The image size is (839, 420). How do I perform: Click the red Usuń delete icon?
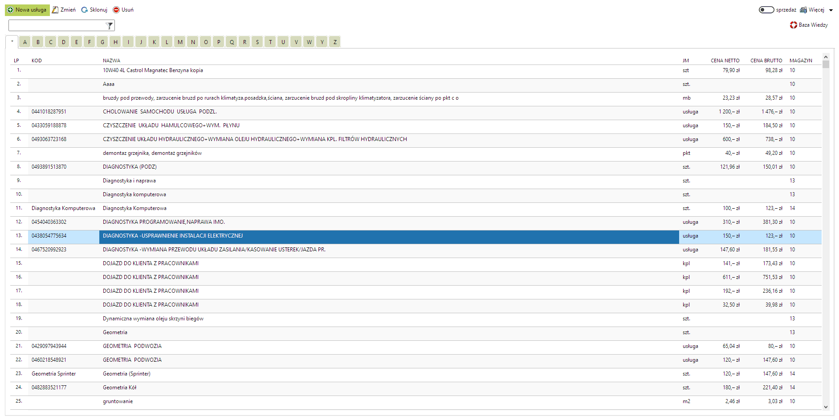116,10
